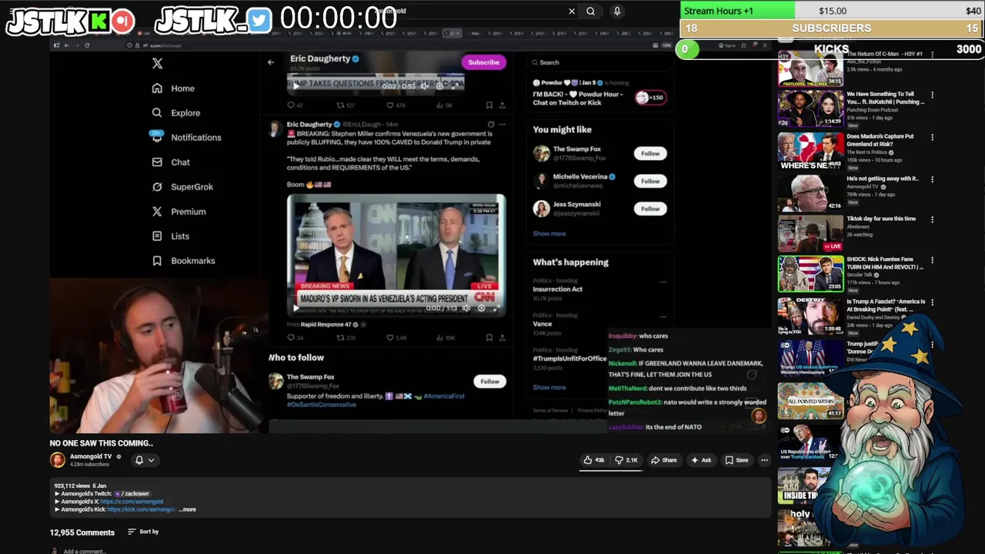Click the YouTube voice search microphone
The width and height of the screenshot is (985, 554).
click(616, 11)
